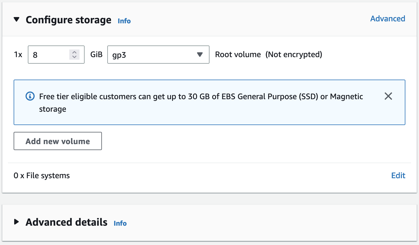This screenshot has height=245, width=419.
Task: Increase volume size with stepper up arrow
Action: pyautogui.click(x=74, y=52)
